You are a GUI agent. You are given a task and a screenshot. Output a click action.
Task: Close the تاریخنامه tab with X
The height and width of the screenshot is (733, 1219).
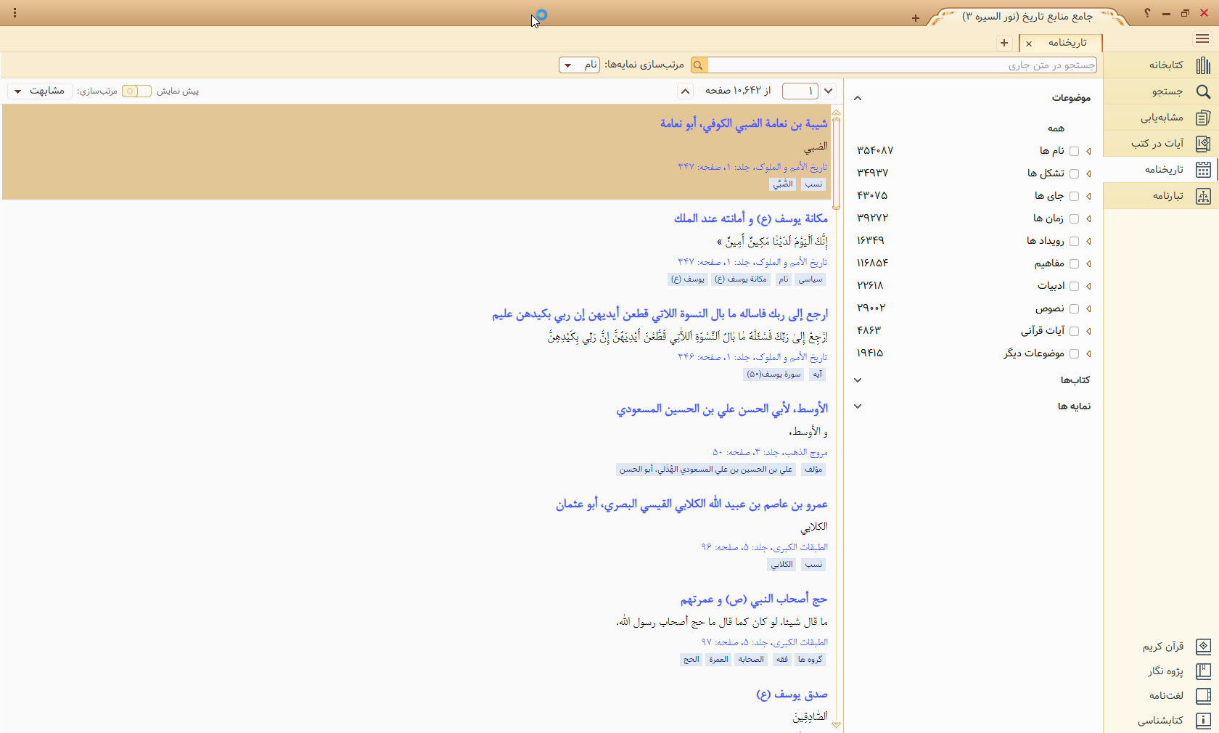[x=1029, y=44]
